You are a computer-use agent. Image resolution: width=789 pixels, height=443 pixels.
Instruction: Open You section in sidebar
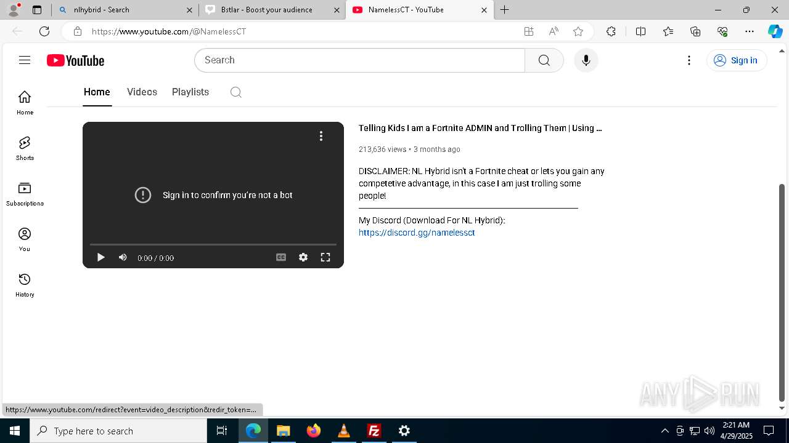(x=25, y=239)
